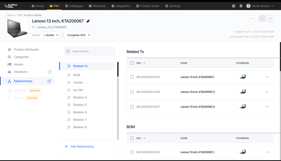Select Relation 4 in list

(x=80, y=97)
